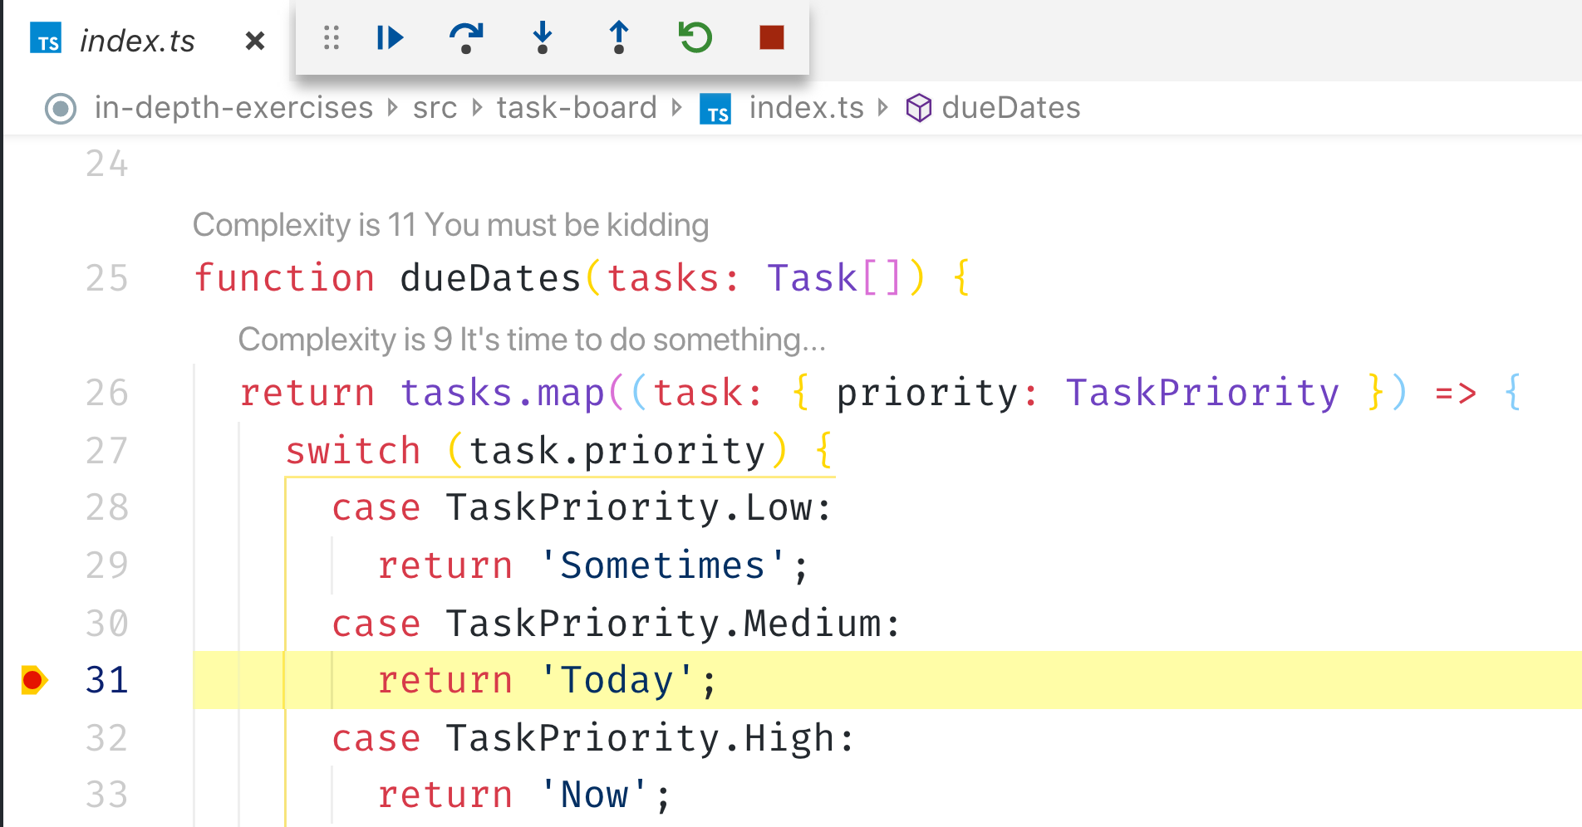This screenshot has width=1582, height=827.
Task: Expand chevron after in-depth-exercises breadcrumb
Action: point(393,108)
